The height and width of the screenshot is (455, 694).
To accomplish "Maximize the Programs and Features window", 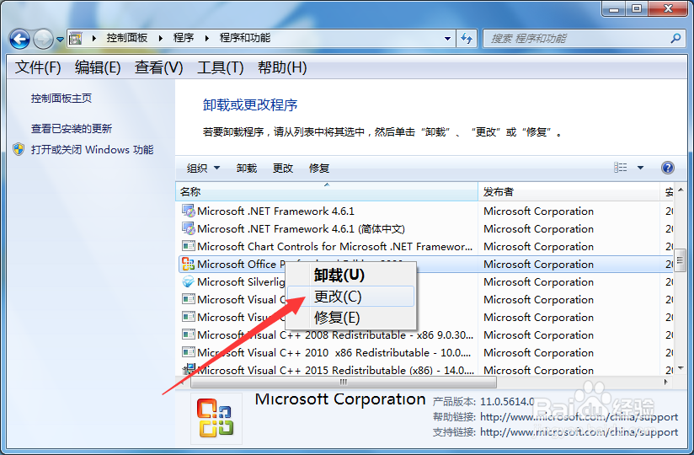I will click(x=637, y=8).
